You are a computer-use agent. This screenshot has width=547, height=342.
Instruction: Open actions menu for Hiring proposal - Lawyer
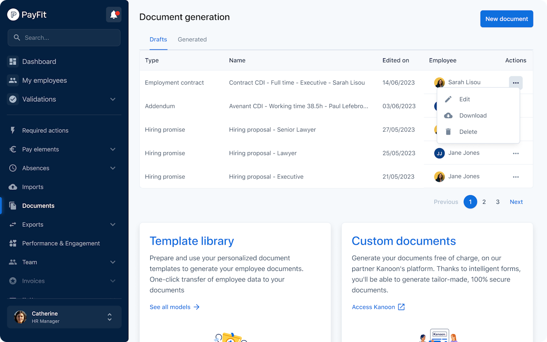[515, 153]
